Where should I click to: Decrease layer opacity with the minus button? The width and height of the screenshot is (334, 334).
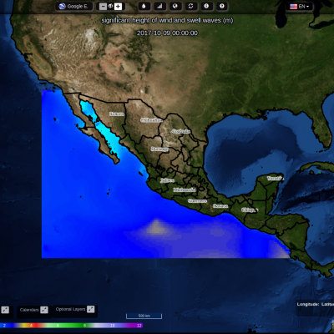click(103, 7)
